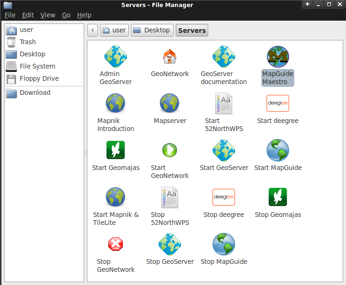346x285 pixels.
Task: Click the "Stop GeoServer" label
Action: (170, 262)
